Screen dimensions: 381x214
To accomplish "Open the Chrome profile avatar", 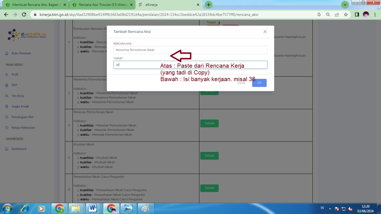I will (x=366, y=15).
